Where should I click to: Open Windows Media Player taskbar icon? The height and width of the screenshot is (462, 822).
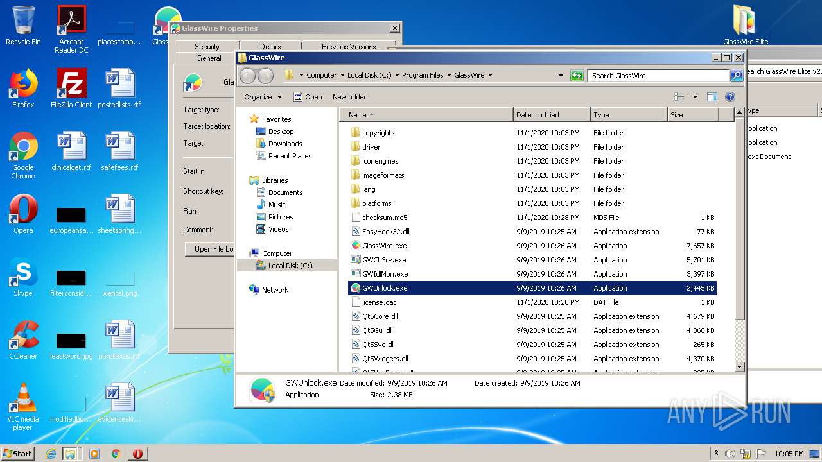click(x=94, y=454)
